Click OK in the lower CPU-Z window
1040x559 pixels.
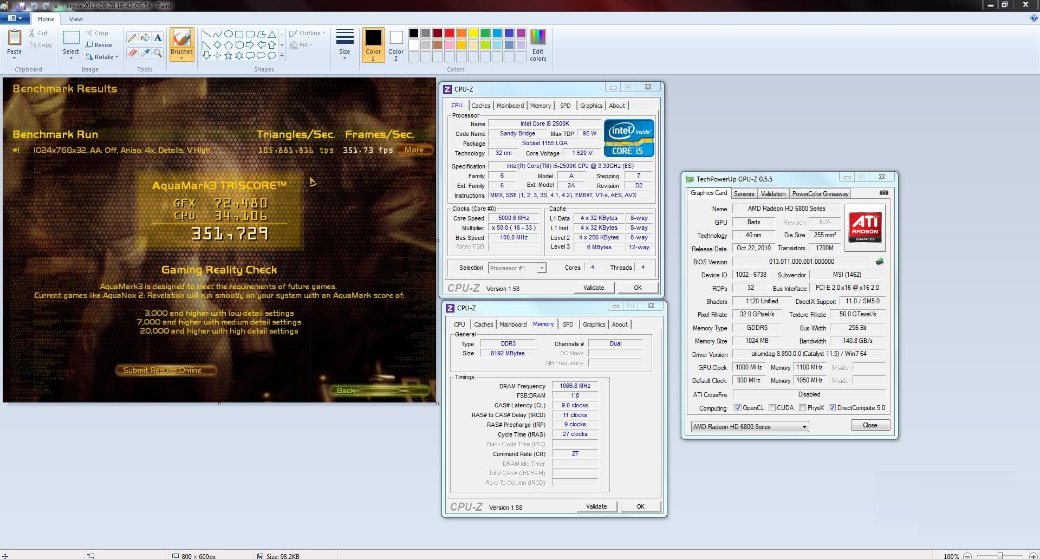pyautogui.click(x=640, y=506)
